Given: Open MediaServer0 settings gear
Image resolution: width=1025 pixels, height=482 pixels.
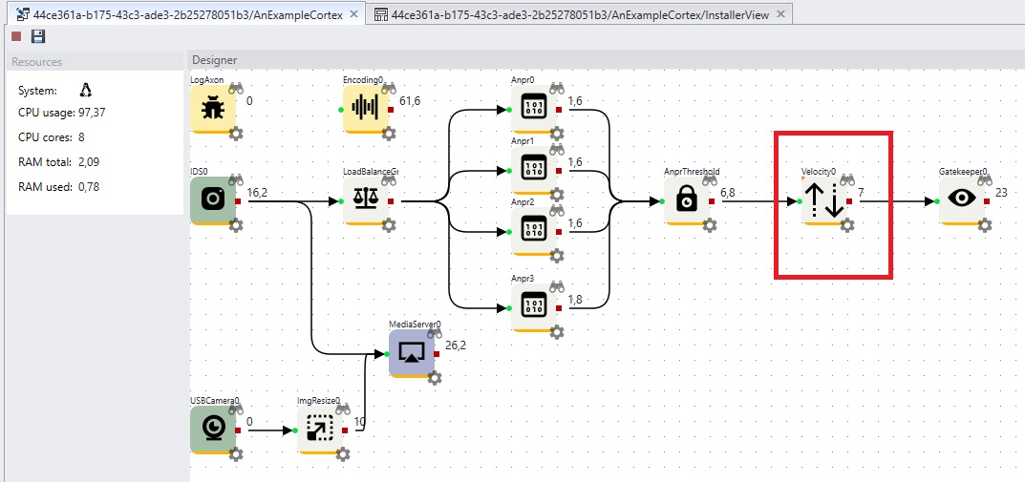Looking at the screenshot, I should click(434, 378).
